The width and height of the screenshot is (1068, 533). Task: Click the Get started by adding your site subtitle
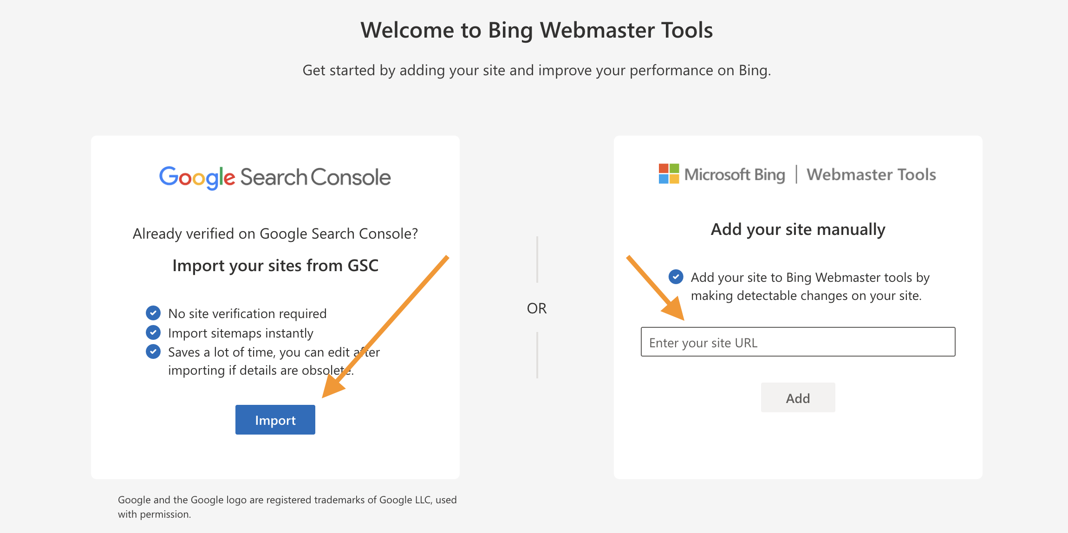[x=536, y=70]
